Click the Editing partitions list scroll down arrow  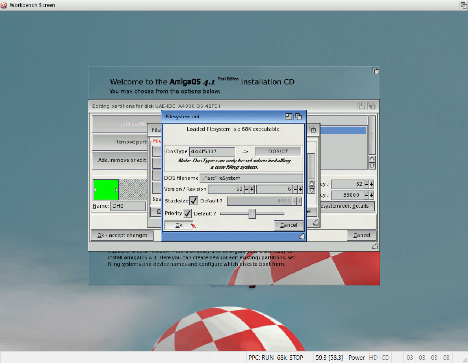tap(372, 166)
